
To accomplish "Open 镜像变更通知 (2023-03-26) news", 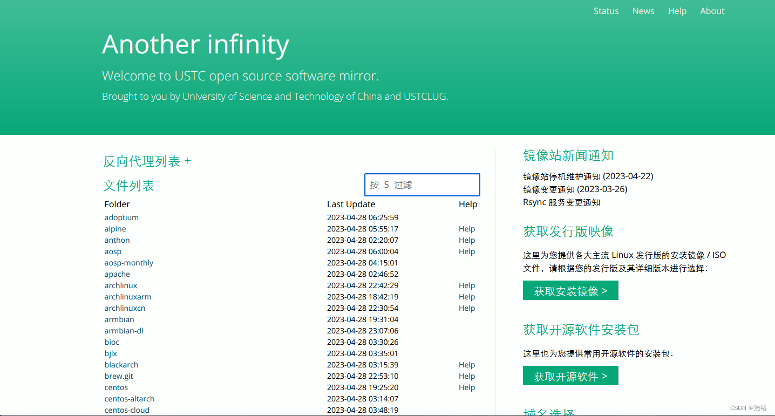I will (575, 189).
